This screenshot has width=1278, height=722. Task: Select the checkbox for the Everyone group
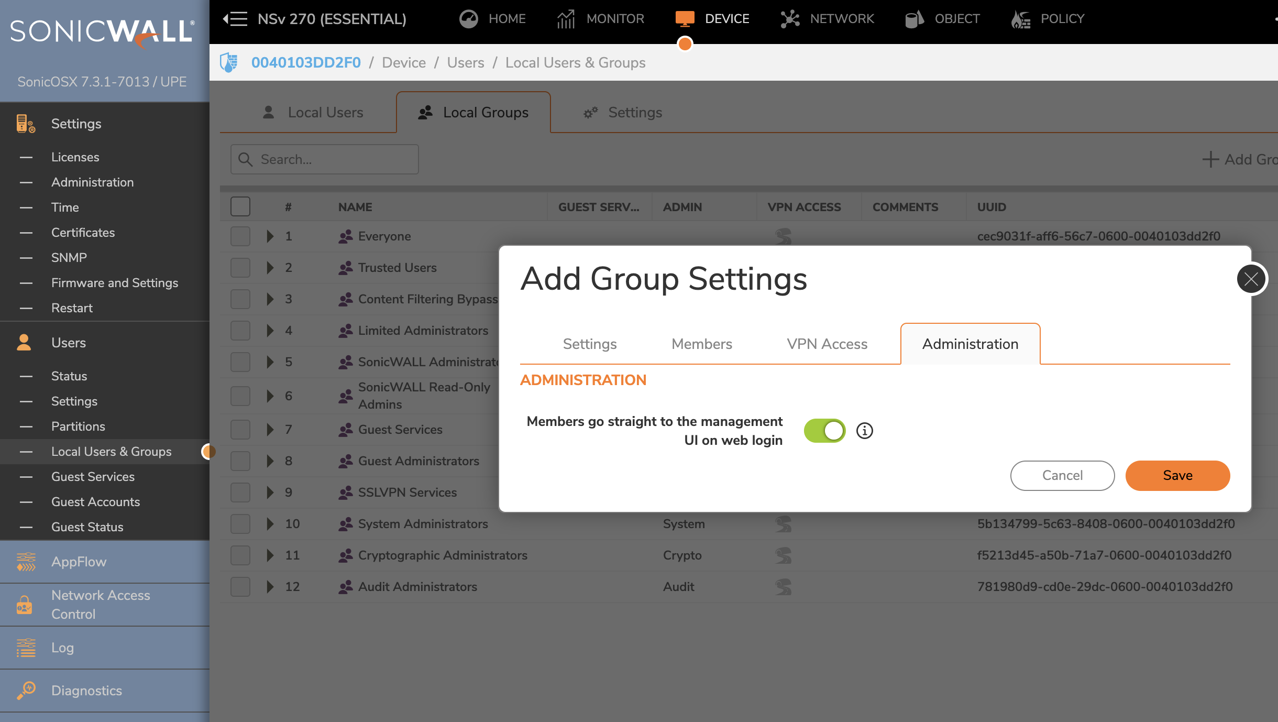point(239,236)
